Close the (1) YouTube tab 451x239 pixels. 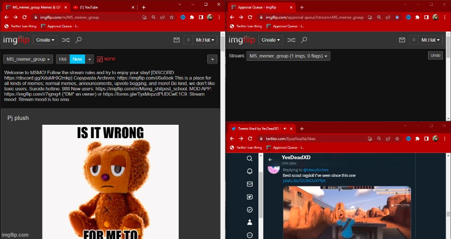pyautogui.click(x=133, y=8)
